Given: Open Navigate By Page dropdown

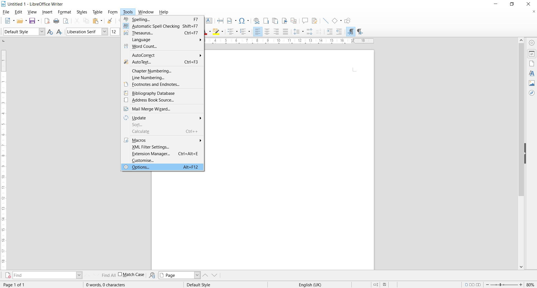Looking at the screenshot, I should click(197, 275).
